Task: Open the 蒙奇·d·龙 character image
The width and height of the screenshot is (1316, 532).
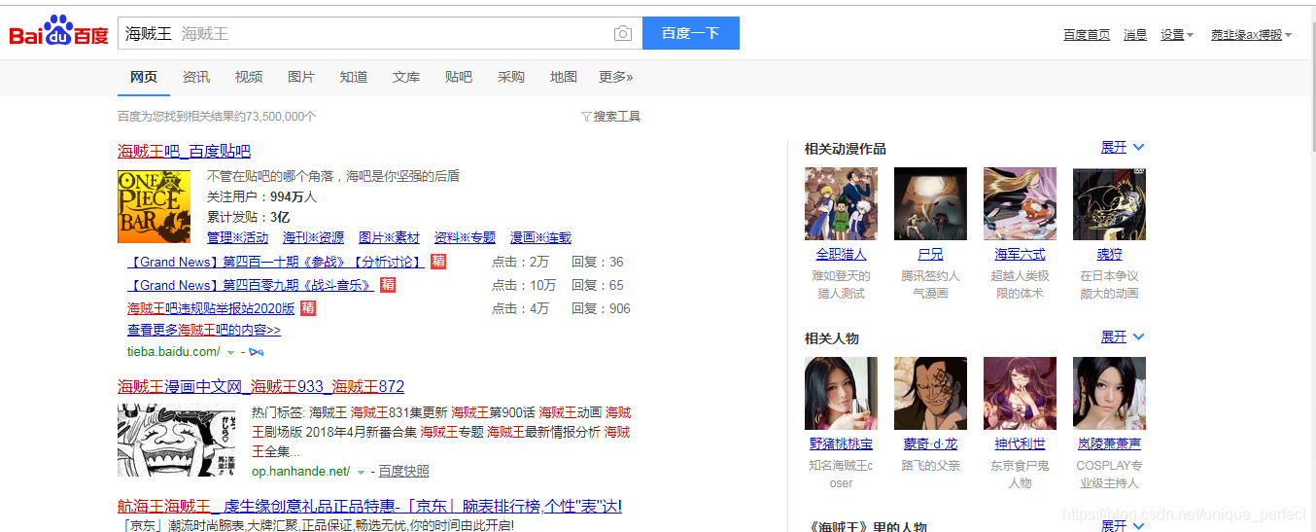Action: (x=930, y=393)
